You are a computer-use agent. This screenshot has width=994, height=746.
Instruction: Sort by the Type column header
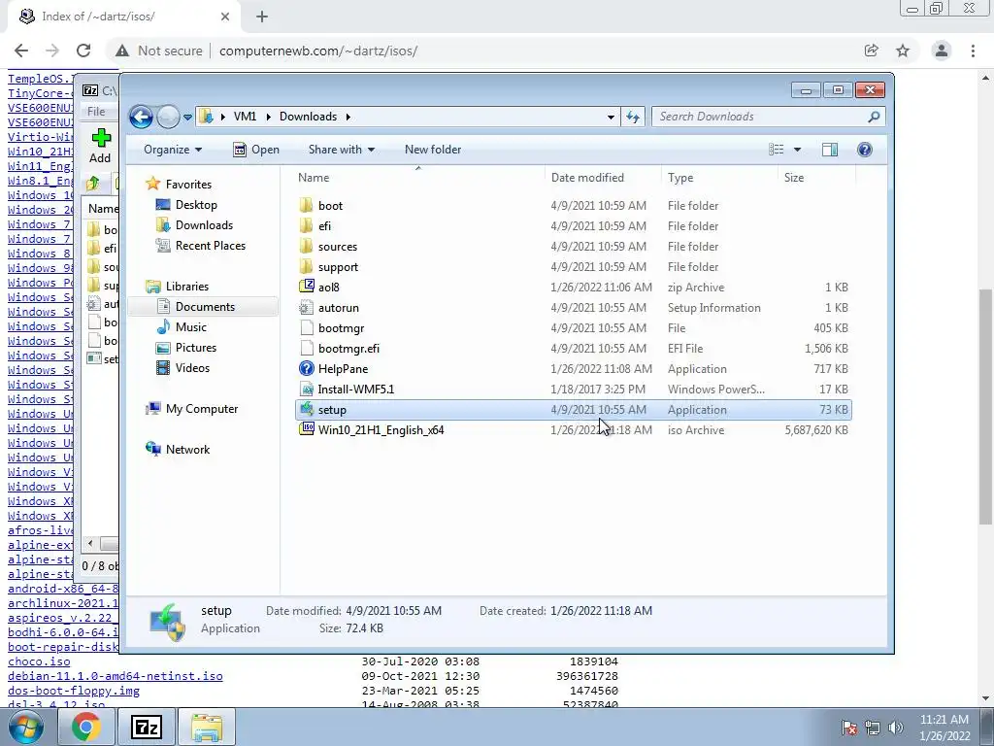pos(719,178)
